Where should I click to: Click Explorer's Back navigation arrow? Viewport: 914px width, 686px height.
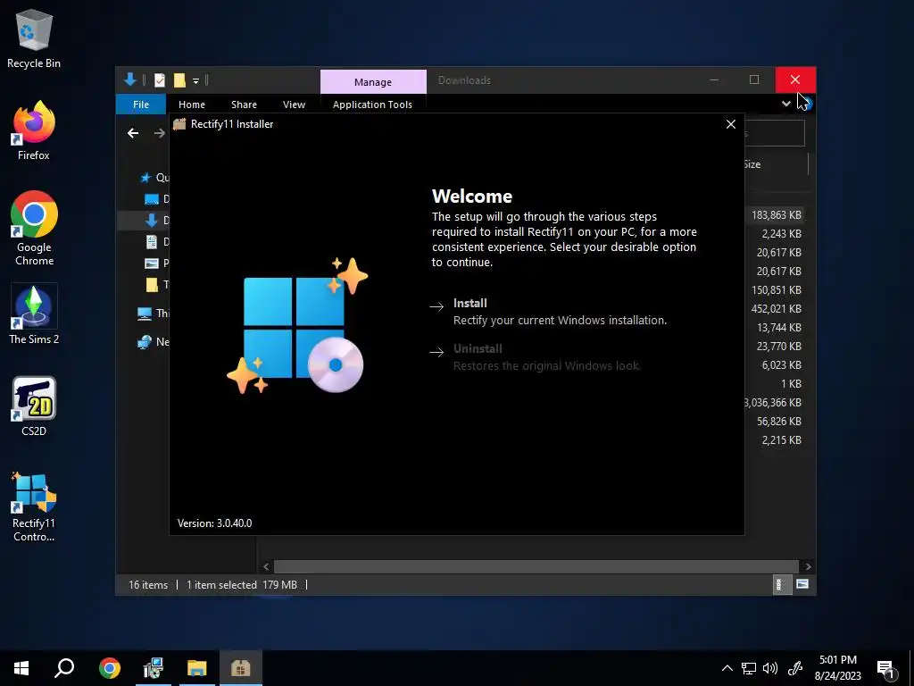(133, 133)
